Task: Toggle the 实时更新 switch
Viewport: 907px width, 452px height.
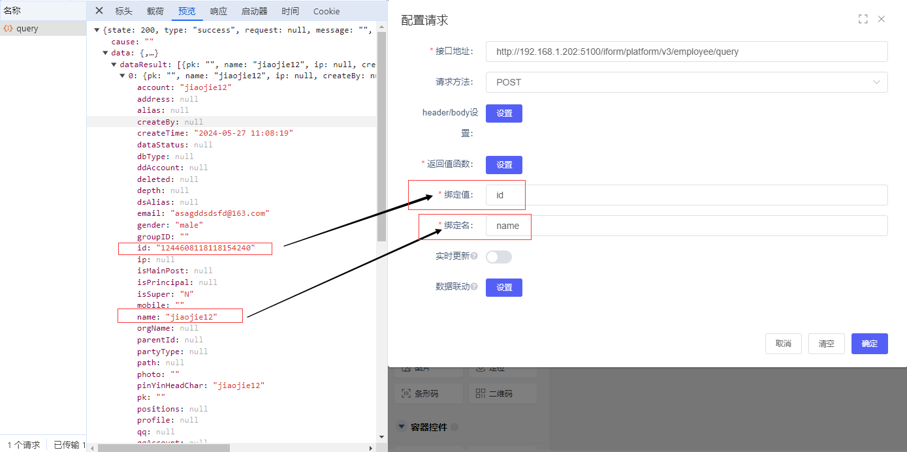Action: click(499, 257)
